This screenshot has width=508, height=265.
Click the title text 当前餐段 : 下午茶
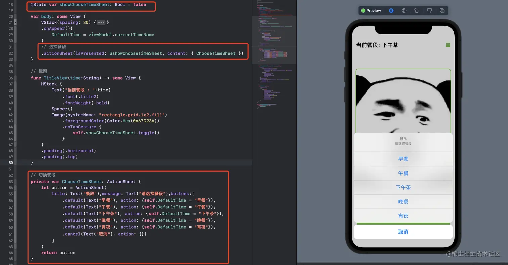pos(377,45)
